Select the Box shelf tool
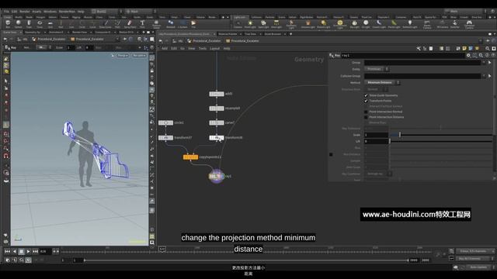 pyautogui.click(x=8, y=24)
